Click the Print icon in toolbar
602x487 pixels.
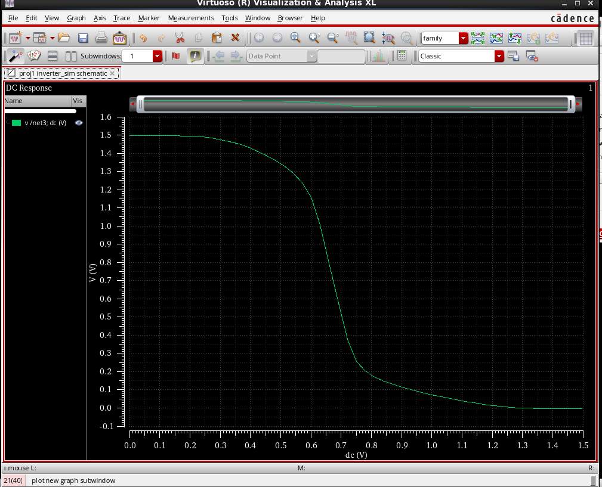(101, 38)
